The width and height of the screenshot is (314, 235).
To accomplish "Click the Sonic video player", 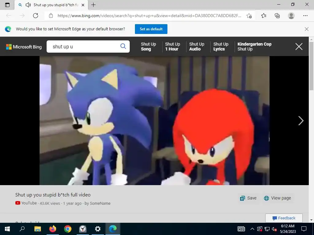I will 155,121.
